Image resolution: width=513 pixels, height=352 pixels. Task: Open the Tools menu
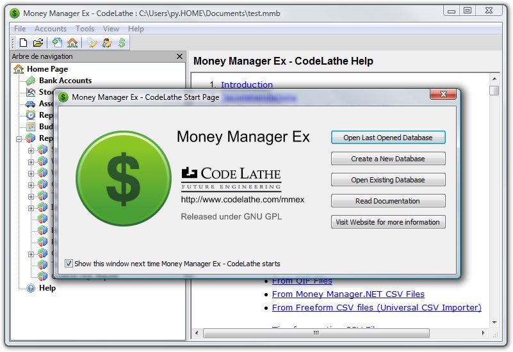tap(85, 29)
